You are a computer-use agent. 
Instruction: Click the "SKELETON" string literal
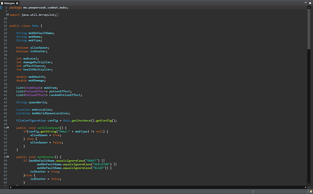click(101, 164)
